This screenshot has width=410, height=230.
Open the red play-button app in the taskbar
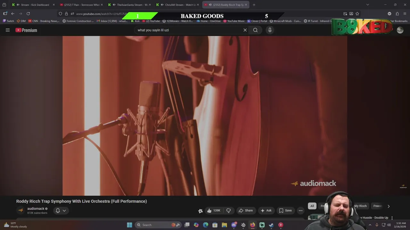click(x=281, y=225)
